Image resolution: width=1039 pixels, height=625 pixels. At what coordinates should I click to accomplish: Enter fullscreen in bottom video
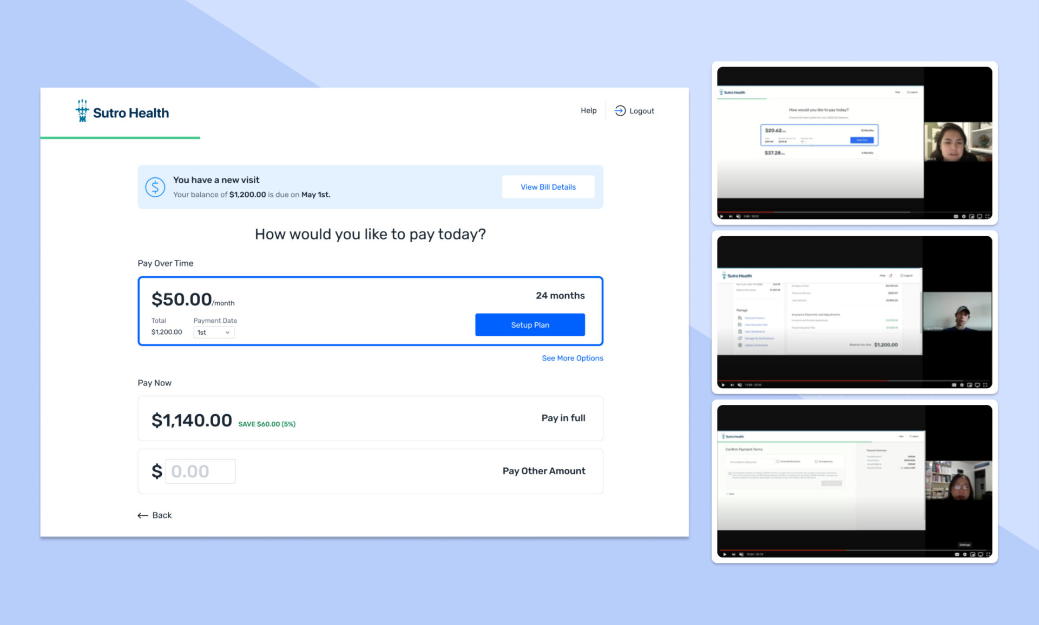tap(988, 554)
